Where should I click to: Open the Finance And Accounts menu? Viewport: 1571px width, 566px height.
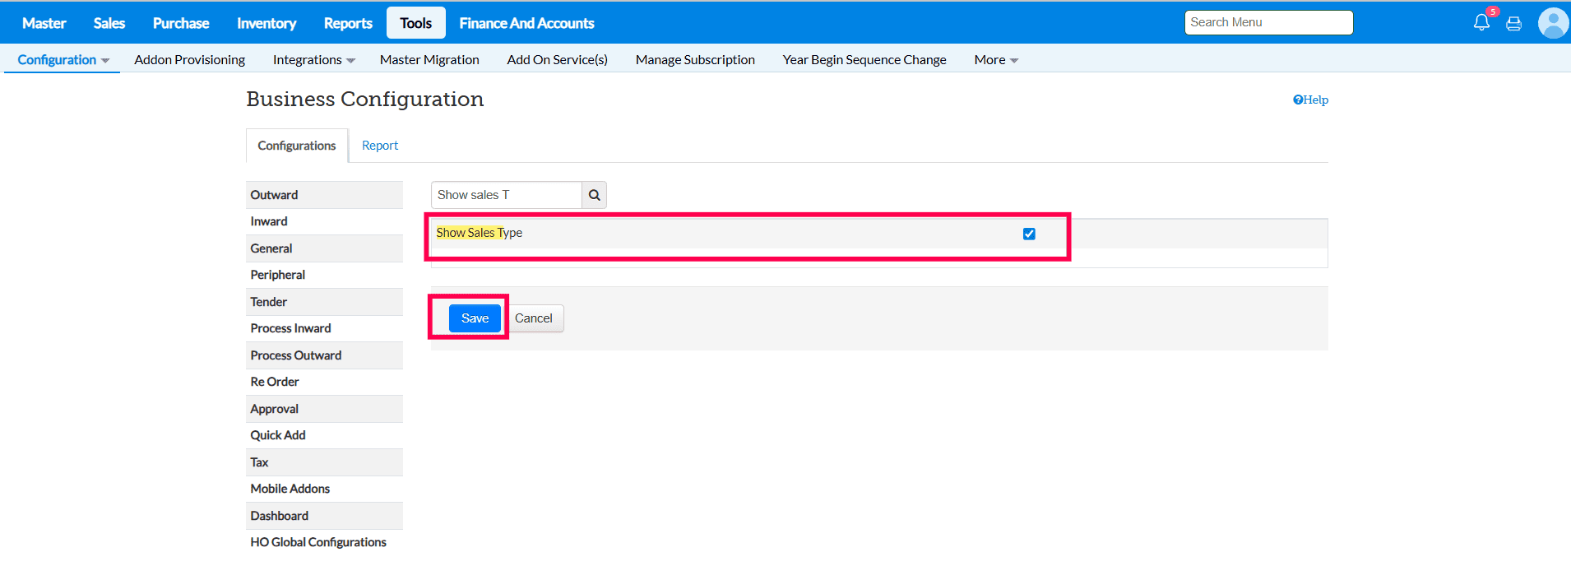pos(526,23)
